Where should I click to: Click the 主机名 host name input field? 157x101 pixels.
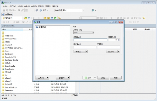point(90,40)
